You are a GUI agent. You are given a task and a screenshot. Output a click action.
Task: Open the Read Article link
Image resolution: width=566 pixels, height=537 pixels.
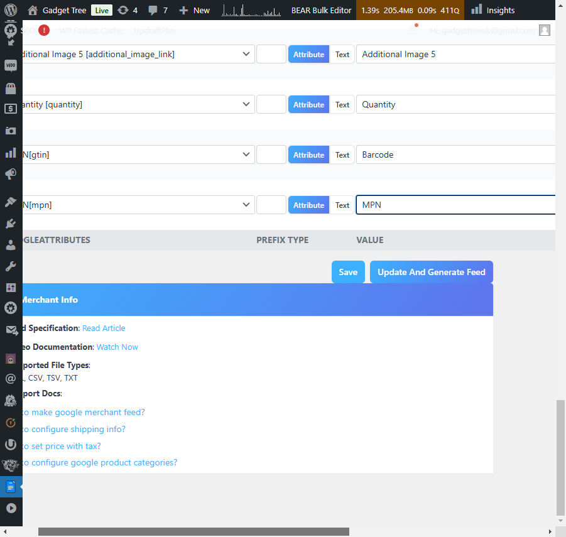pos(104,328)
